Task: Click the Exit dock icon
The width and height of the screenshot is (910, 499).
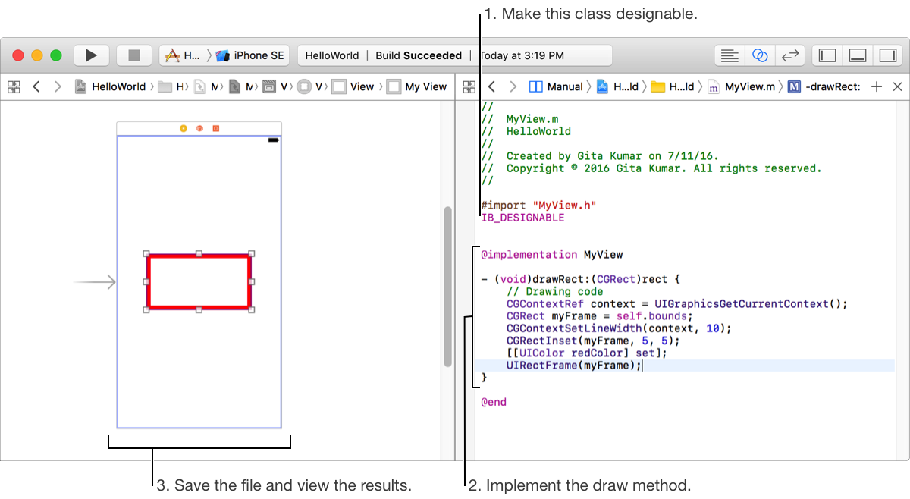Action: [x=215, y=128]
